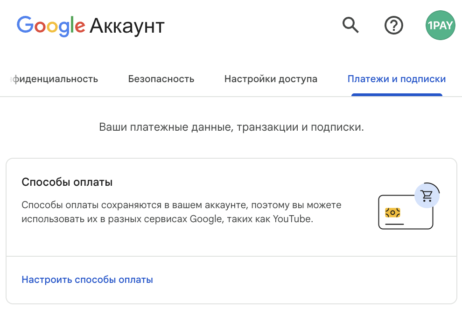The image size is (462, 309).
Task: Open help via the question mark icon
Action: point(394,25)
